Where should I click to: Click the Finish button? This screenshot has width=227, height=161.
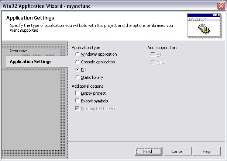click(148, 151)
